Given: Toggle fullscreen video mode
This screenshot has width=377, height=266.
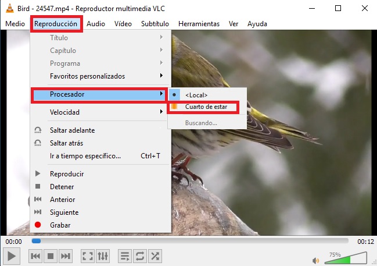Looking at the screenshot, I should coord(87,256).
